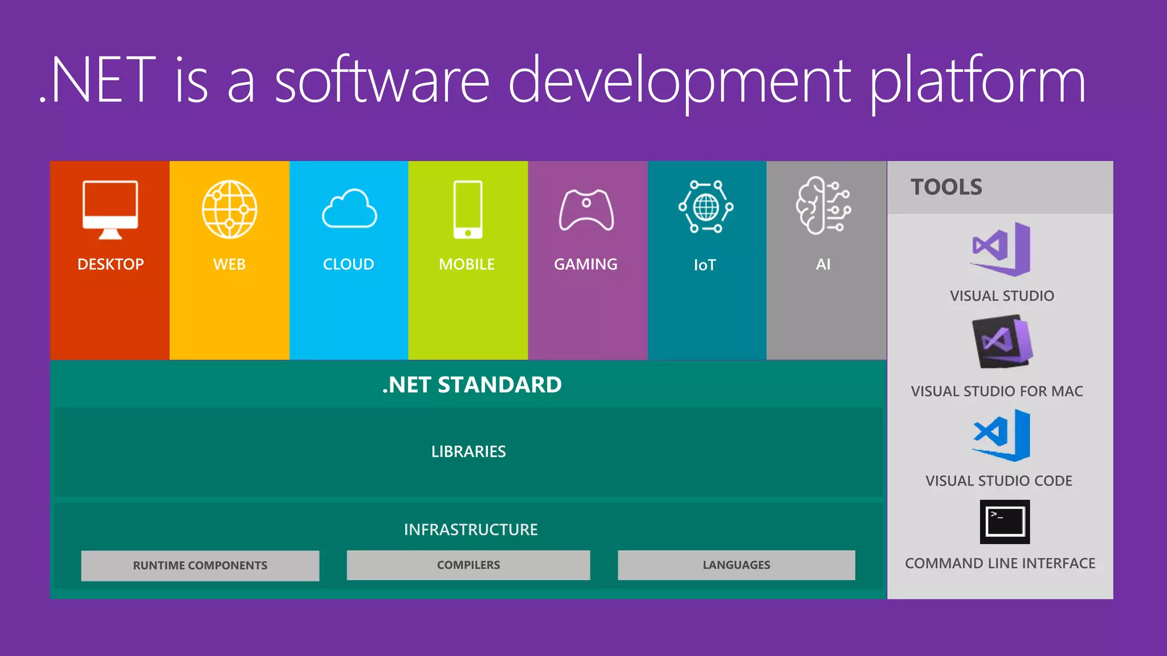The image size is (1167, 656).
Task: Click the AI brain icon
Action: pos(823,206)
